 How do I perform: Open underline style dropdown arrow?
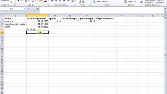click(28, 1)
